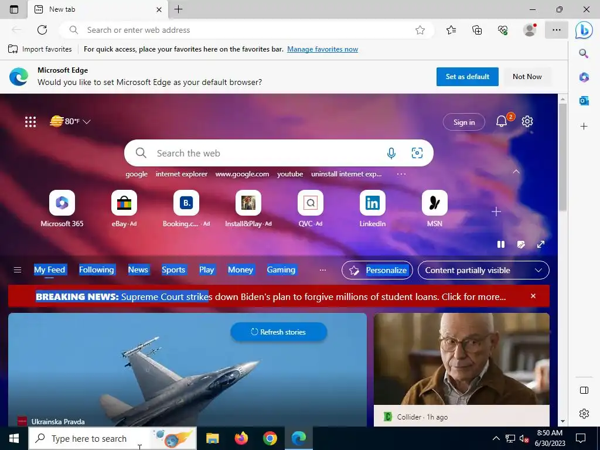Launch Firefox from the taskbar
The image size is (600, 450).
coord(241,438)
